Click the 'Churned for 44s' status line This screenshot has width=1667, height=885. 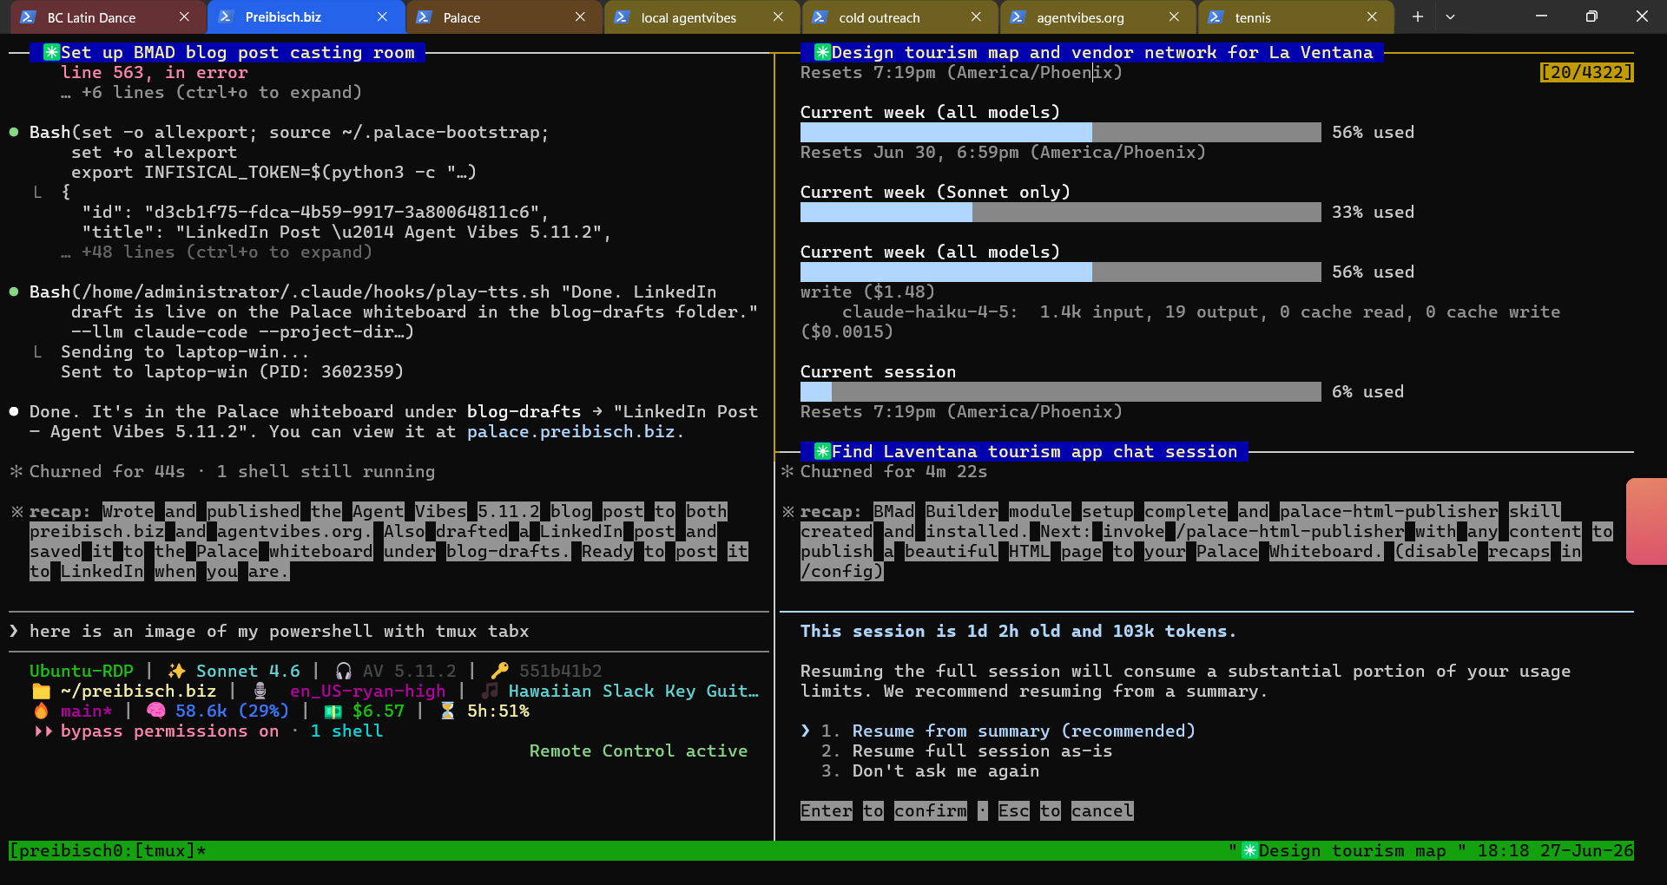pyautogui.click(x=108, y=471)
